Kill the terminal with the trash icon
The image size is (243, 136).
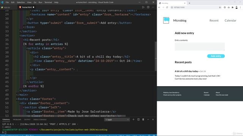[143, 119]
